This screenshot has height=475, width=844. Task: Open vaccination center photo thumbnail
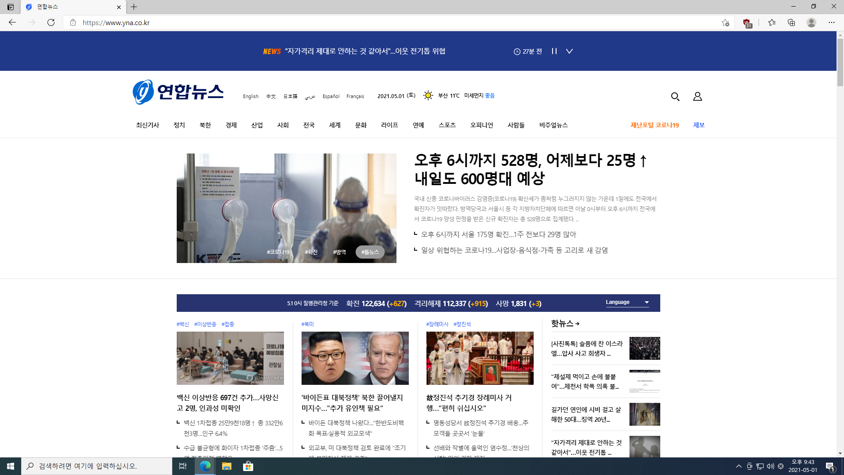tap(230, 358)
